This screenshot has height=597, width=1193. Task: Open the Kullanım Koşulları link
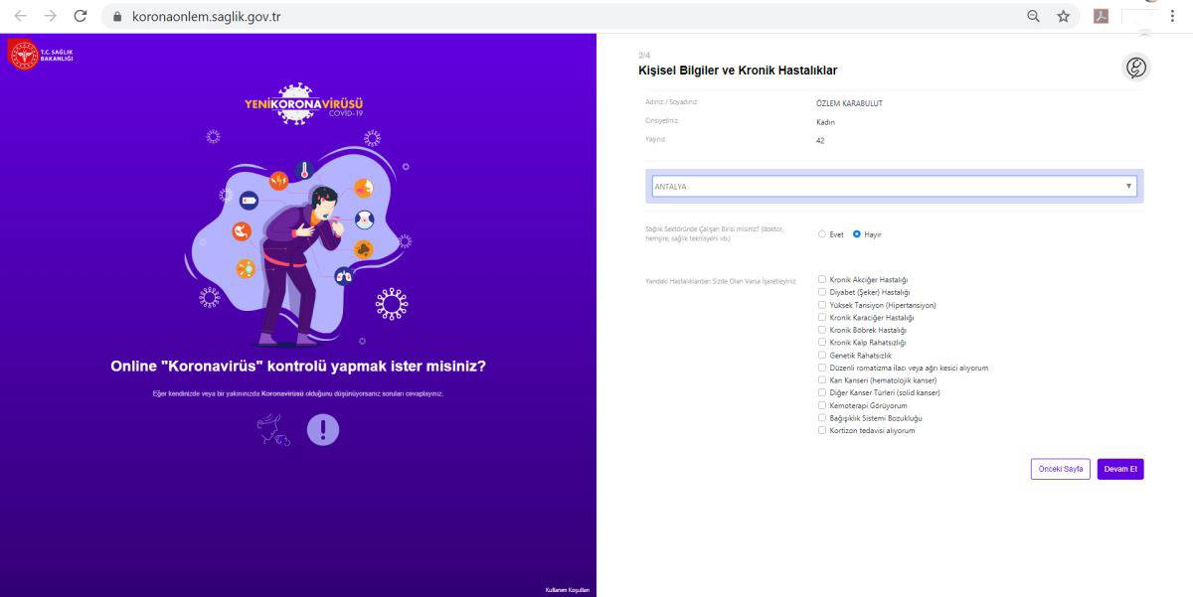[x=567, y=590]
